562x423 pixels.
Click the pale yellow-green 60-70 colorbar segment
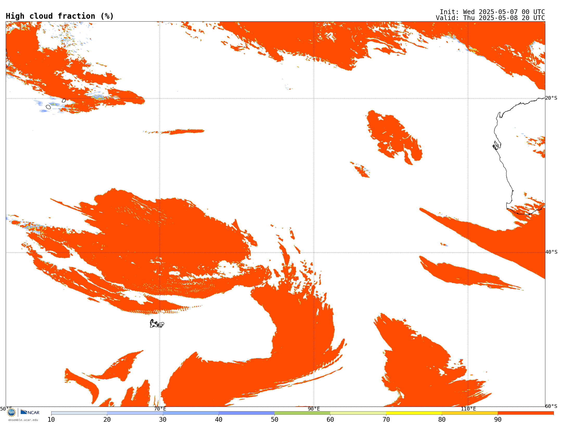pyautogui.click(x=358, y=413)
